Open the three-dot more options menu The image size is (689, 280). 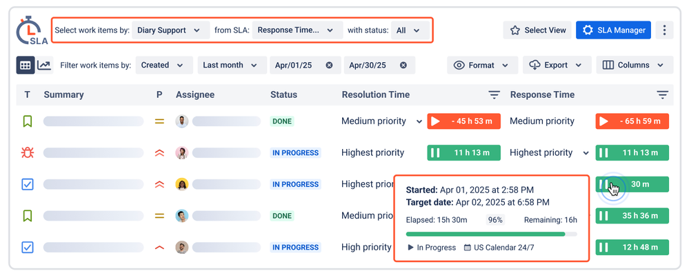[664, 30]
